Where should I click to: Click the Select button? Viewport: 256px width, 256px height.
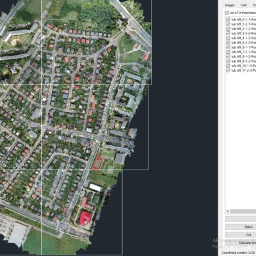(241, 227)
